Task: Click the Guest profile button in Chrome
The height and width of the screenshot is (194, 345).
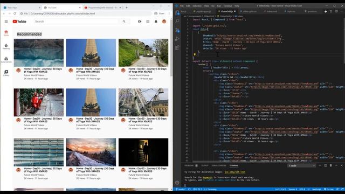Action: pyautogui.click(x=160, y=13)
